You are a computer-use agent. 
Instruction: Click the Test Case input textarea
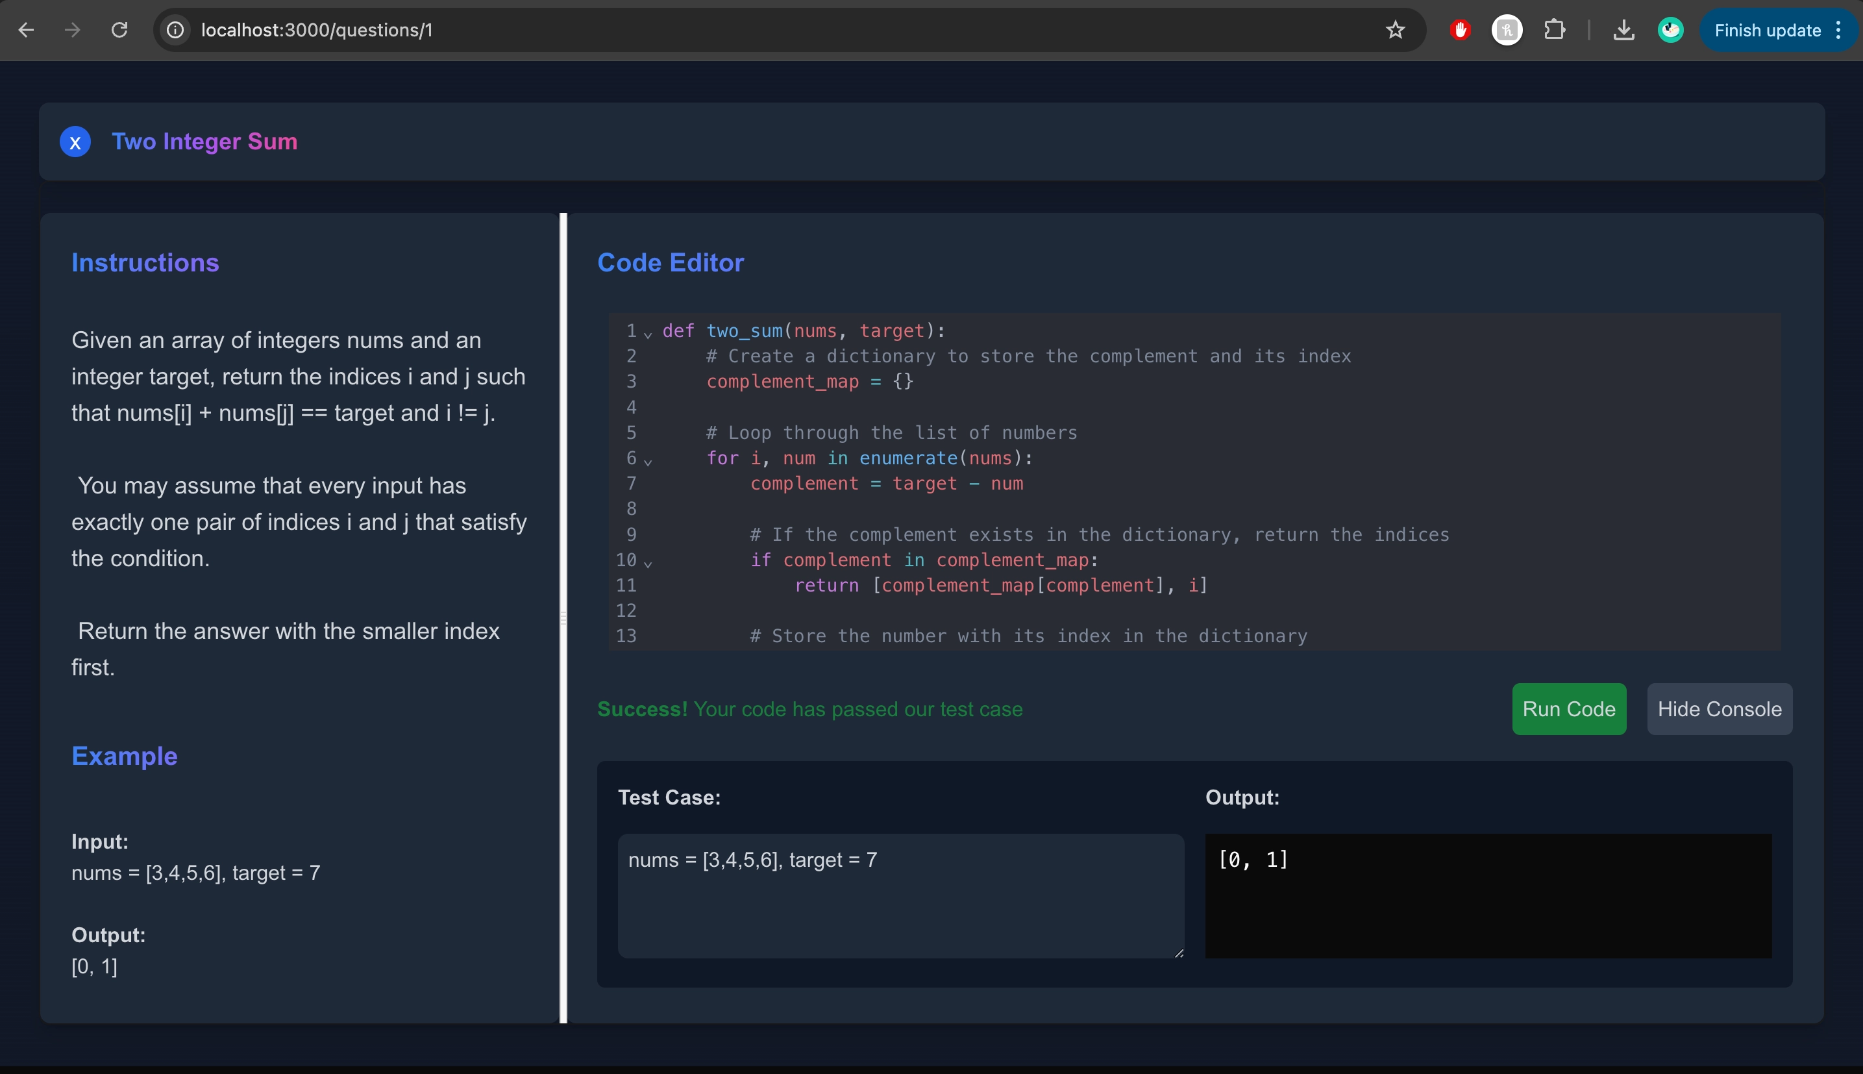pos(900,895)
